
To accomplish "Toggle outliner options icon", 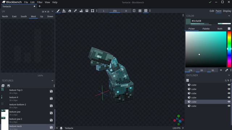I will (187, 80).
